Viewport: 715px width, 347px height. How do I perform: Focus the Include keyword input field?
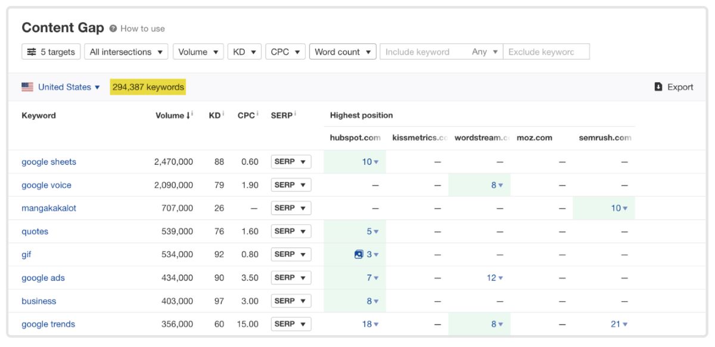[423, 52]
